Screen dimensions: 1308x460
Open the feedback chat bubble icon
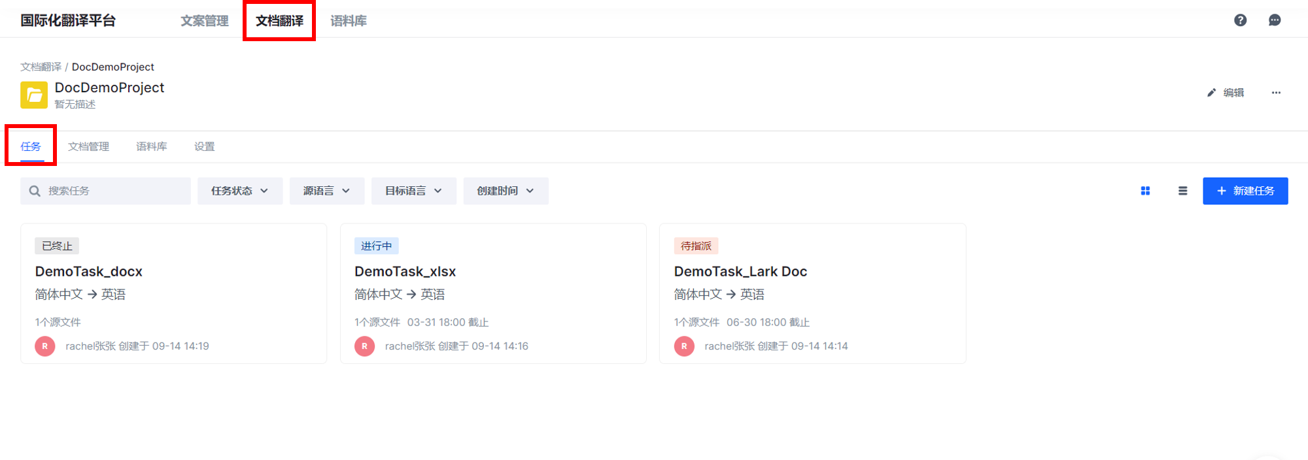click(1275, 20)
